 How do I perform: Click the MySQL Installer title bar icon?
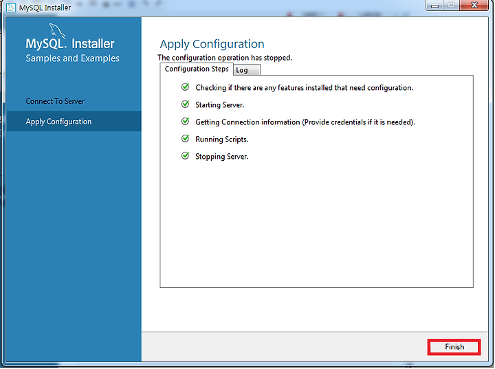click(11, 8)
